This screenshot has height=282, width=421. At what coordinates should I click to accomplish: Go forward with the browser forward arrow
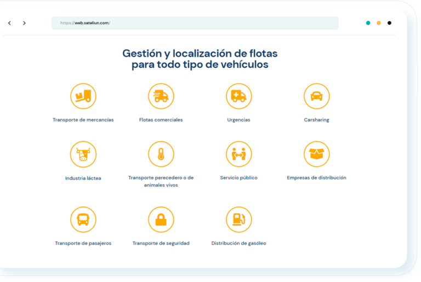(x=24, y=23)
